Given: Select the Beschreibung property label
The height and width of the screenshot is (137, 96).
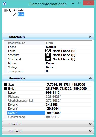Looking at the screenshot, I should (17, 43).
